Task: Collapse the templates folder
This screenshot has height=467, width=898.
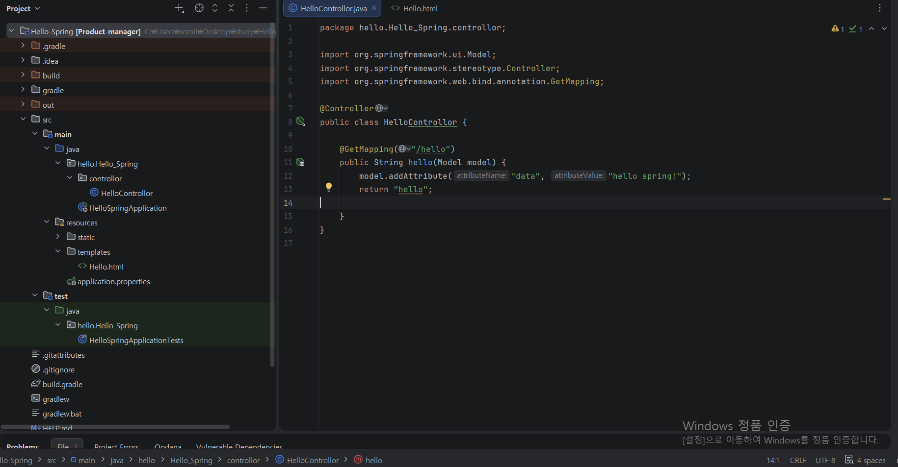Action: [x=58, y=251]
